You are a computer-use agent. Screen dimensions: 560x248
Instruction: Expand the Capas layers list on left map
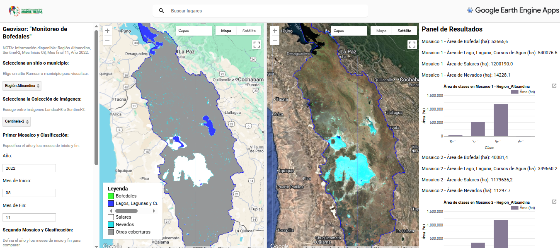tap(194, 31)
